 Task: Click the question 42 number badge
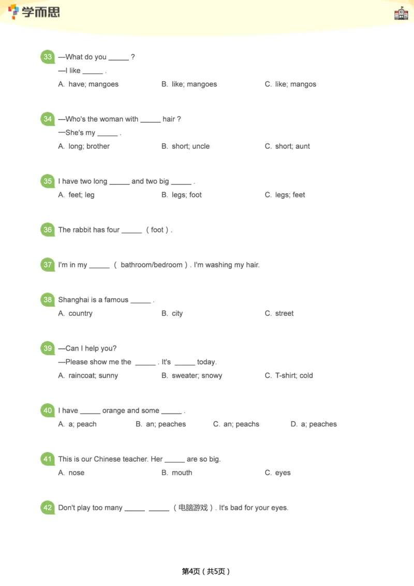pyautogui.click(x=48, y=508)
